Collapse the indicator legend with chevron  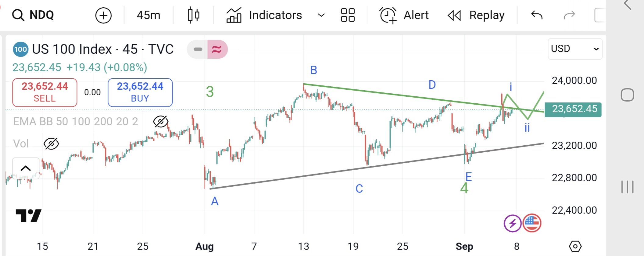tap(26, 168)
